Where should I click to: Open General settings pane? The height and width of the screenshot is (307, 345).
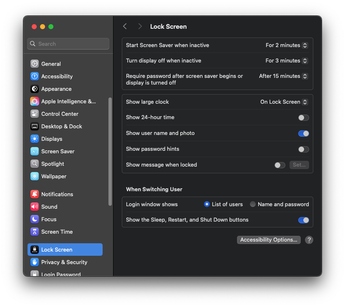[65, 64]
